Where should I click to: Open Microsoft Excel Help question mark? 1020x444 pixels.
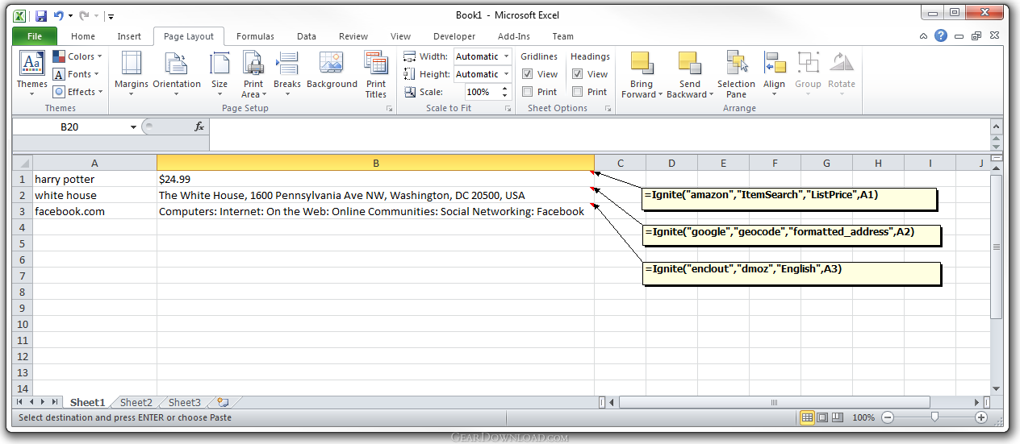pos(941,36)
